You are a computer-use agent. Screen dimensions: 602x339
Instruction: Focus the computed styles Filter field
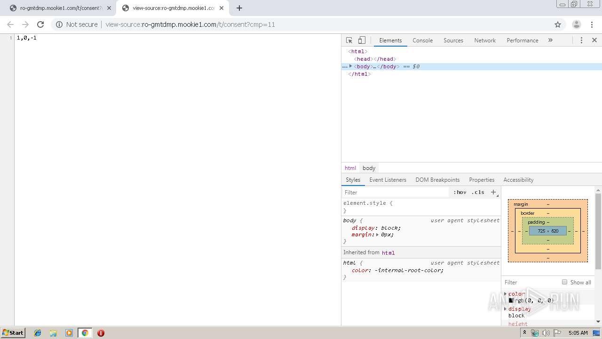coord(531,282)
